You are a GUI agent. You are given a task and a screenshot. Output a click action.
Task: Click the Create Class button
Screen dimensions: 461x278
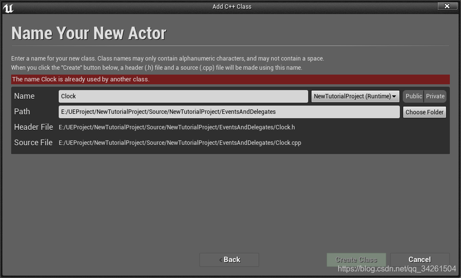coord(356,260)
